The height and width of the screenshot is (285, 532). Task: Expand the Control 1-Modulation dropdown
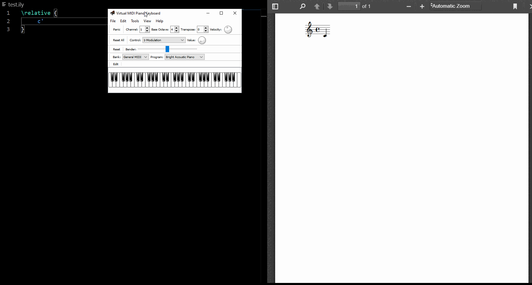(164, 40)
